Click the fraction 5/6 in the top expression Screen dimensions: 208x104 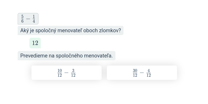[22, 19]
